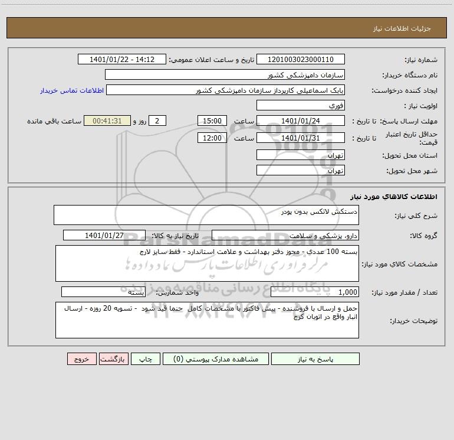Click the buyer notes box حمل و ارسال
This screenshot has height=440, width=454.
pyautogui.click(x=207, y=320)
